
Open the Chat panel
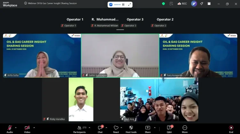tap(100, 129)
